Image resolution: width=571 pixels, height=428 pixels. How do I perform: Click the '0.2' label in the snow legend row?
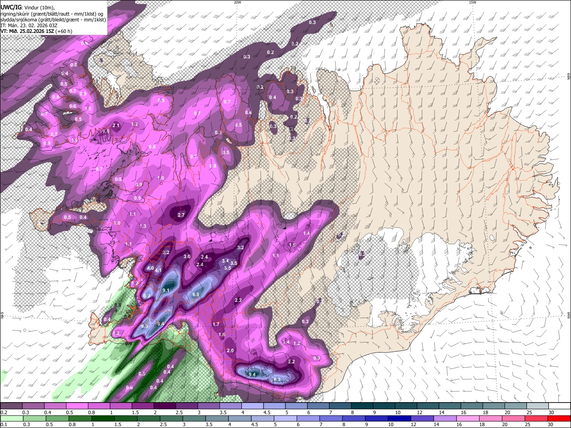click(x=4, y=412)
